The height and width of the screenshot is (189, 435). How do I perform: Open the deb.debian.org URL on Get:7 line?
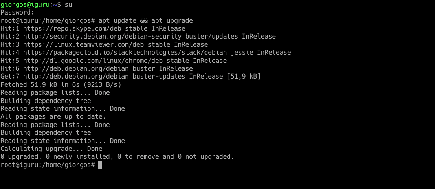tap(81, 76)
